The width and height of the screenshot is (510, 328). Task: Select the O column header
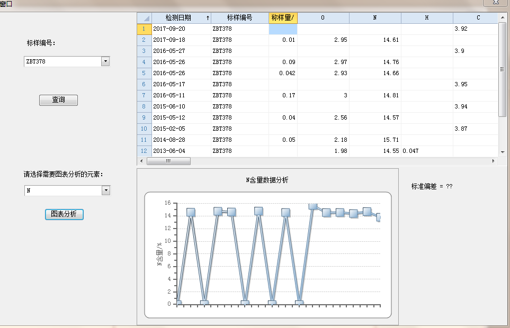pyautogui.click(x=323, y=18)
